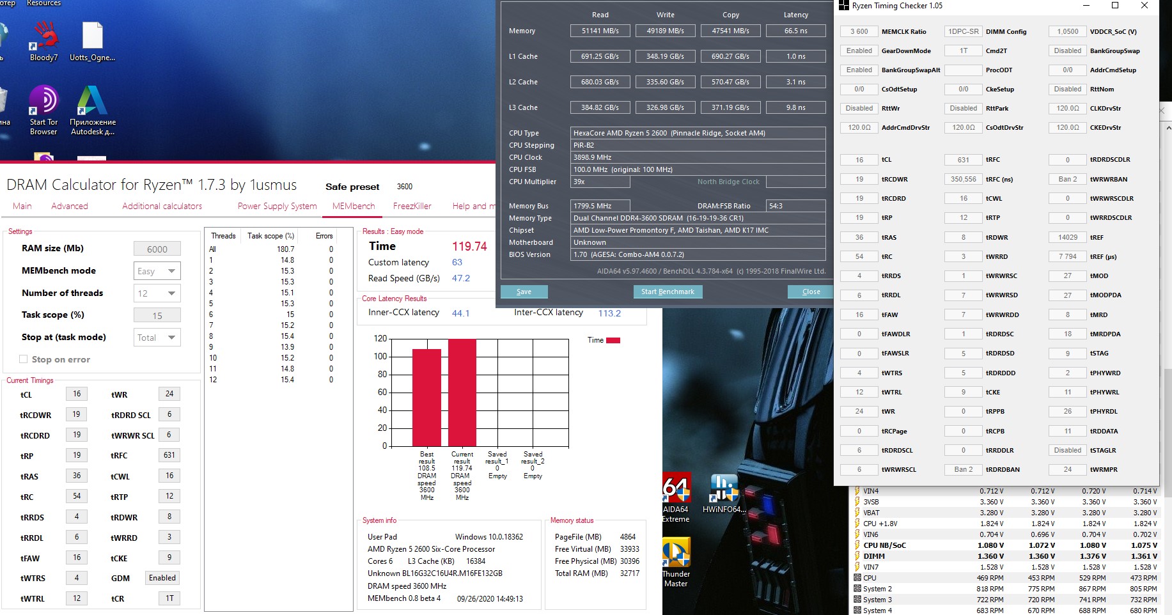The width and height of the screenshot is (1172, 615).
Task: Select the 3VSB voltage icon in HWiNFO
Action: 857,502
